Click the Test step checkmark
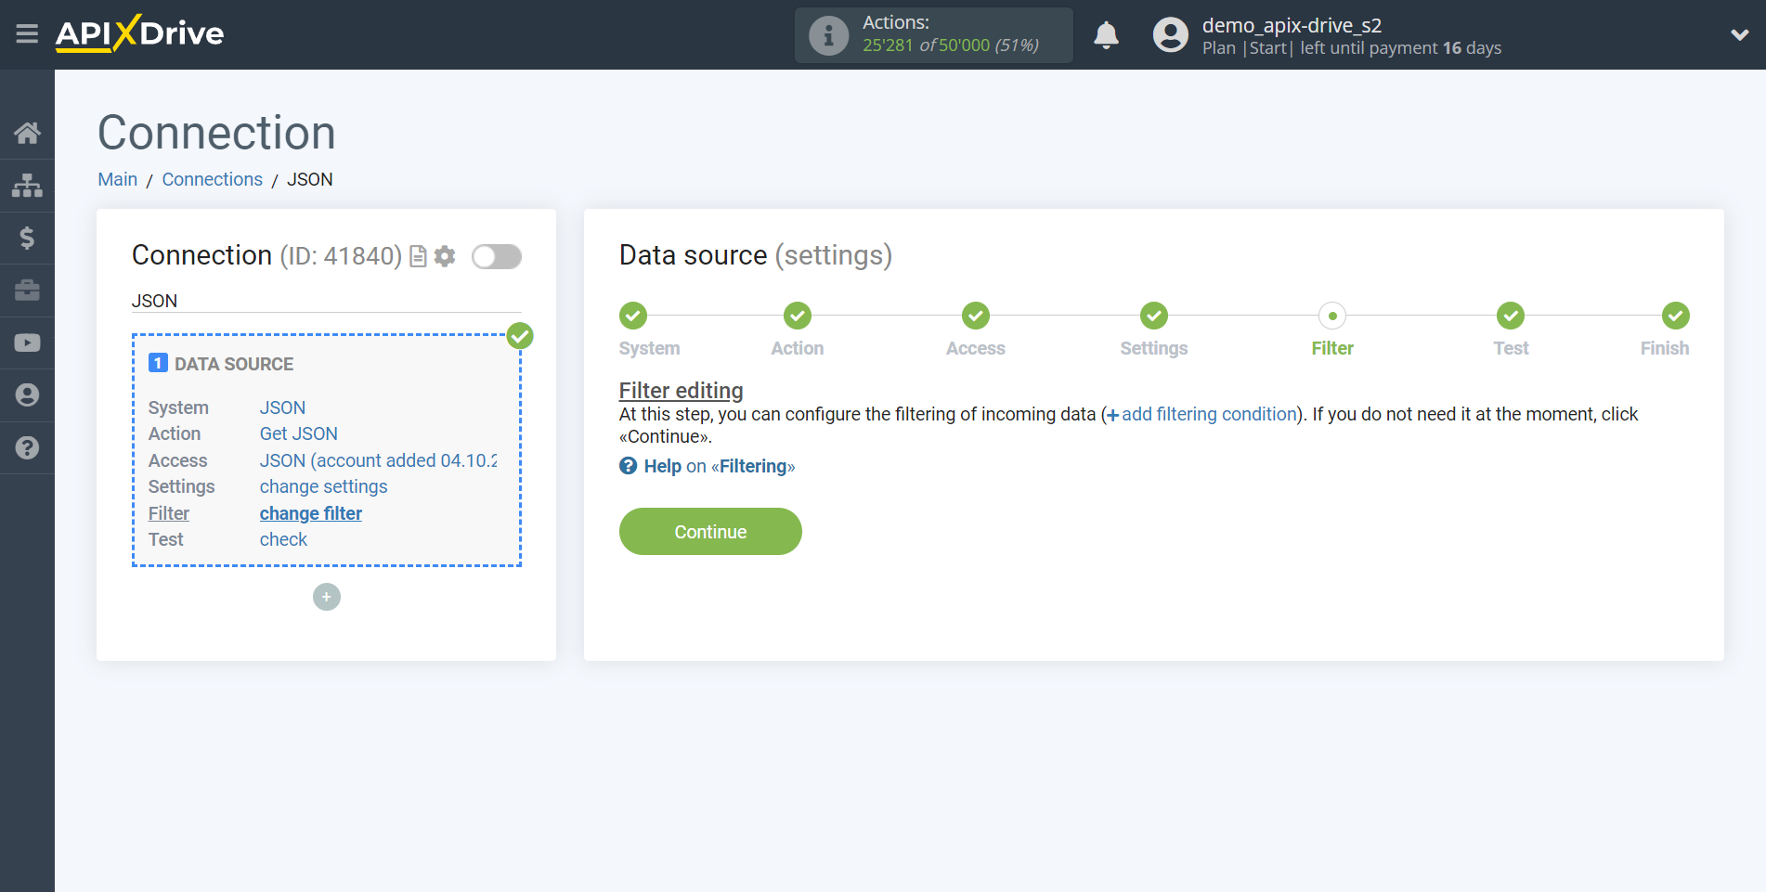Image resolution: width=1766 pixels, height=892 pixels. (1511, 316)
